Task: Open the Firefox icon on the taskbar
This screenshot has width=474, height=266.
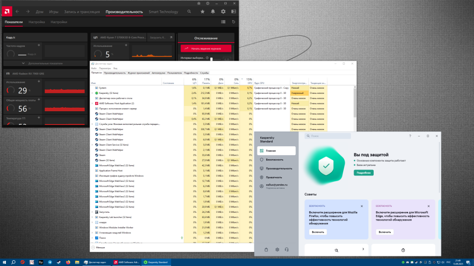Action: (68, 262)
